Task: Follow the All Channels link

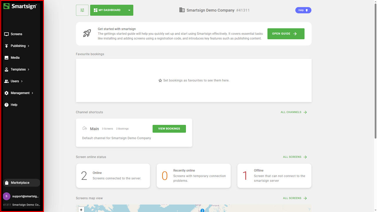Action: [x=294, y=112]
